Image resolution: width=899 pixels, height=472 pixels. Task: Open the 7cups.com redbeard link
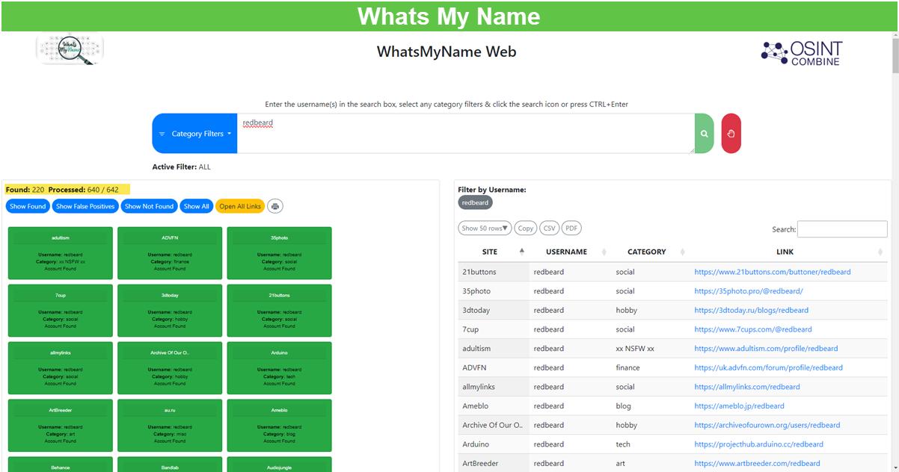coord(752,329)
